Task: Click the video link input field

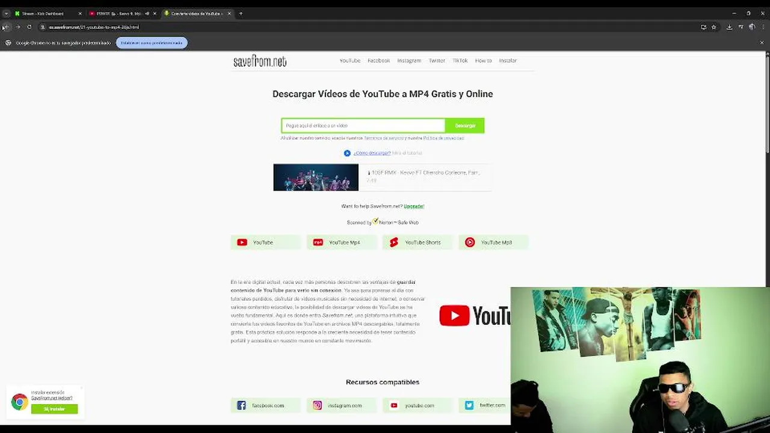Action: 363,126
